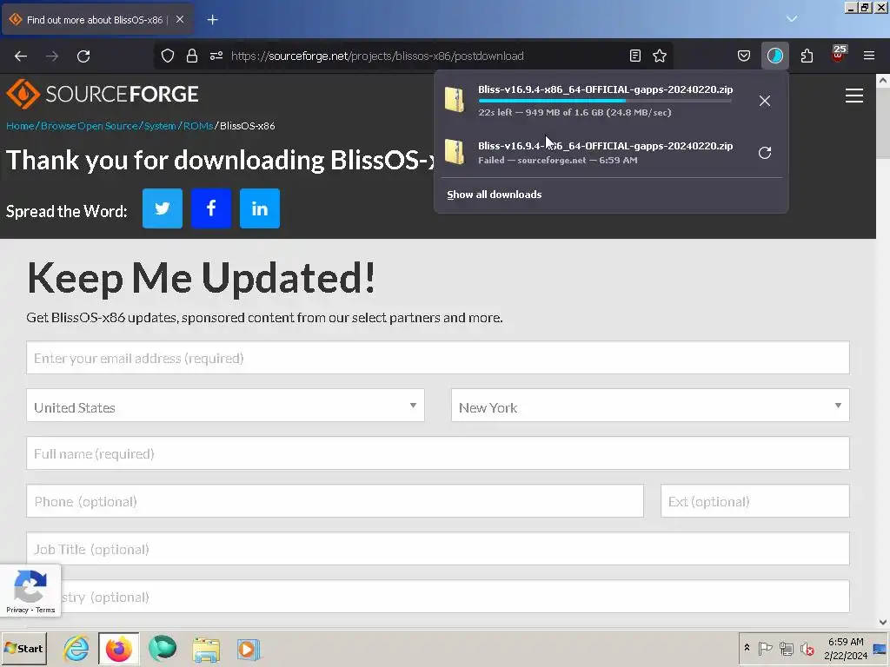Close the BlissOS-x86 browser tab
890x667 pixels.
(x=180, y=19)
